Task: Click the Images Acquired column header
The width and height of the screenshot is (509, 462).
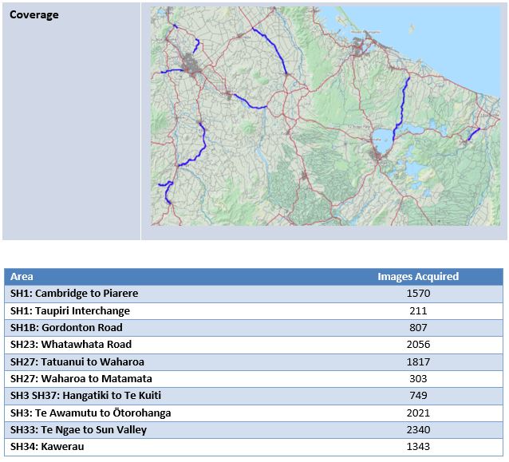Action: (x=417, y=277)
